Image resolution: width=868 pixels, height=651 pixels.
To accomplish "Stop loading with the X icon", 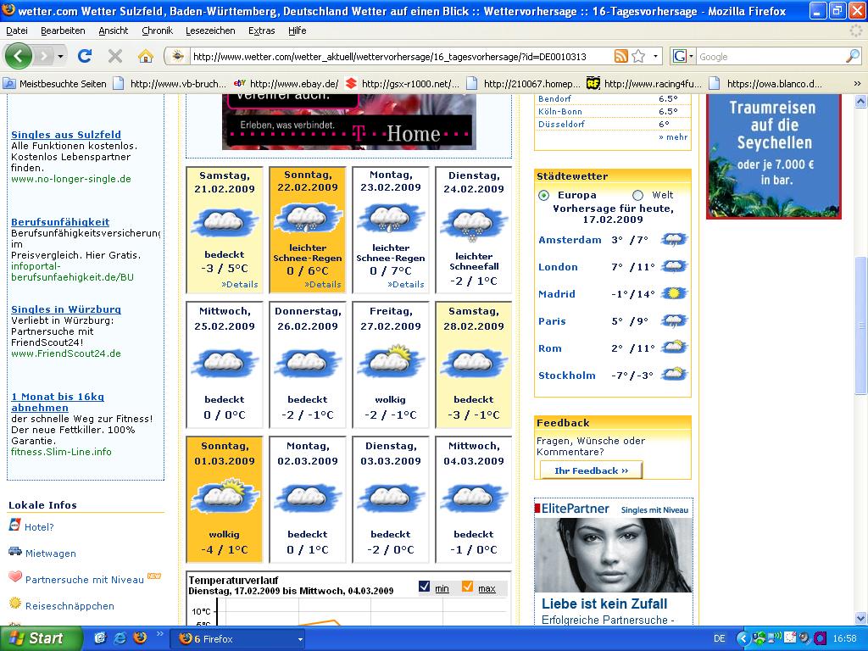I will 115,56.
